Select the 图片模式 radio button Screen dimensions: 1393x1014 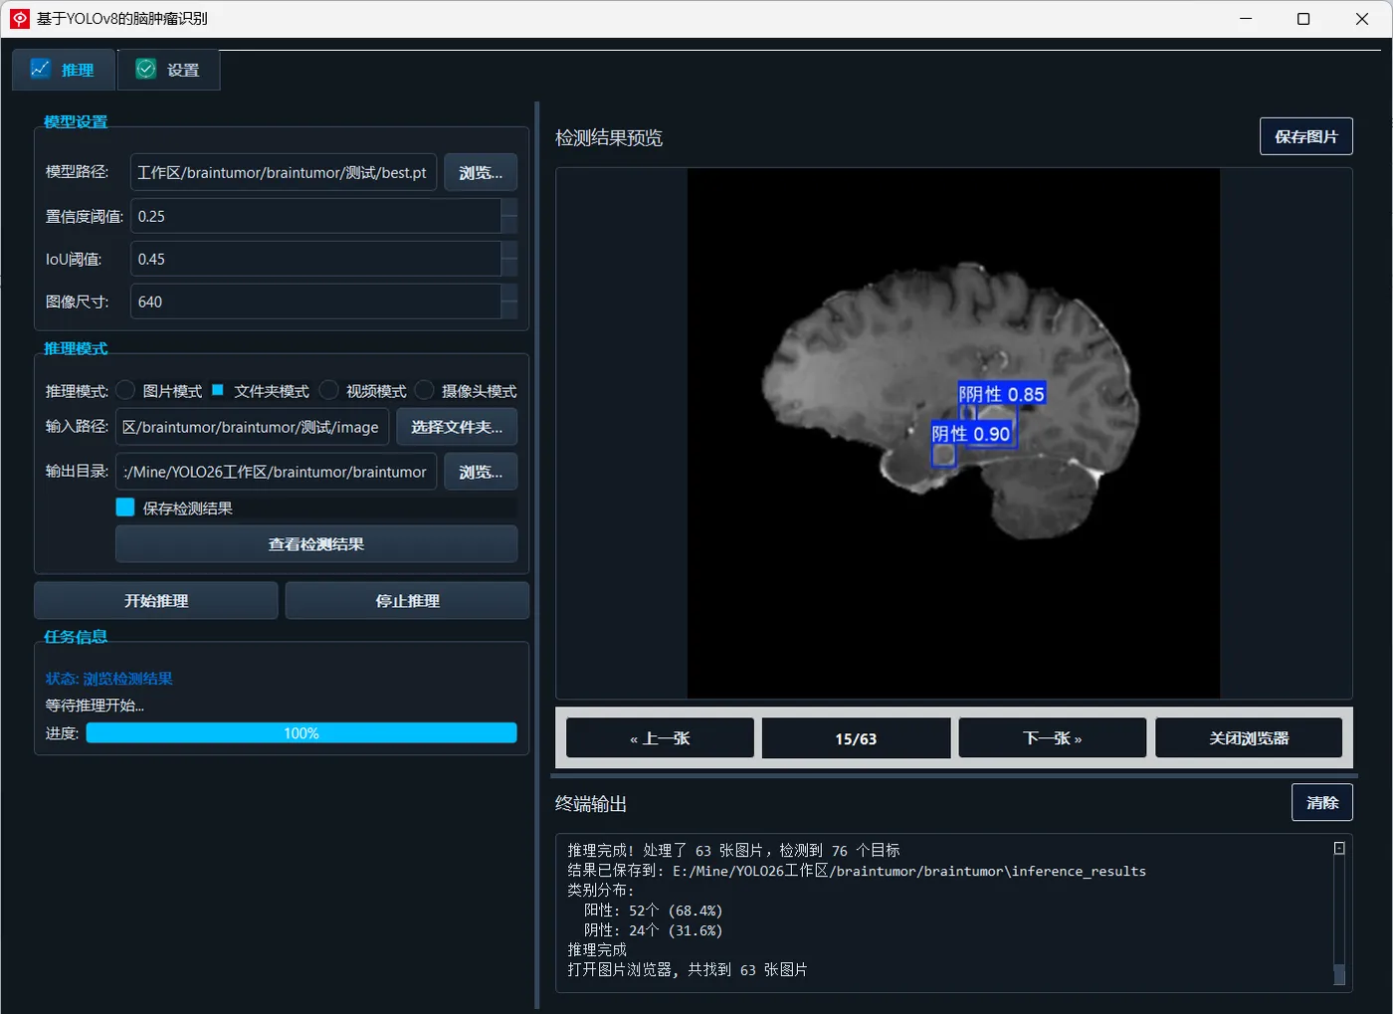125,390
